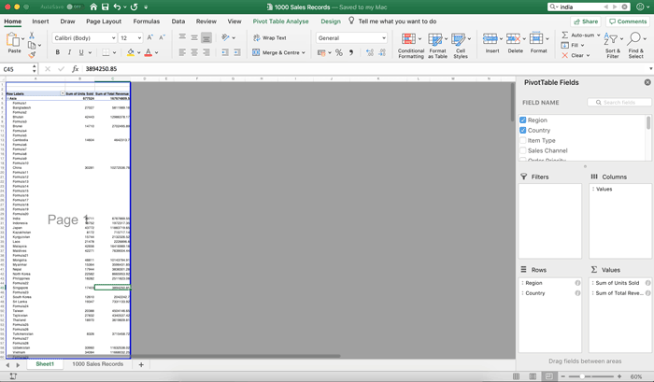The width and height of the screenshot is (654, 382).
Task: Click the Format Painter brush icon
Action: 32,54
